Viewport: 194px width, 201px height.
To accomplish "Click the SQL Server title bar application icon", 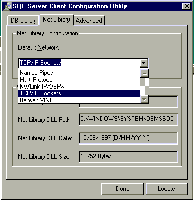I will 7,6.
